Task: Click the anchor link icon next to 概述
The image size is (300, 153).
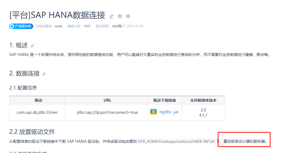Action: click(32, 46)
